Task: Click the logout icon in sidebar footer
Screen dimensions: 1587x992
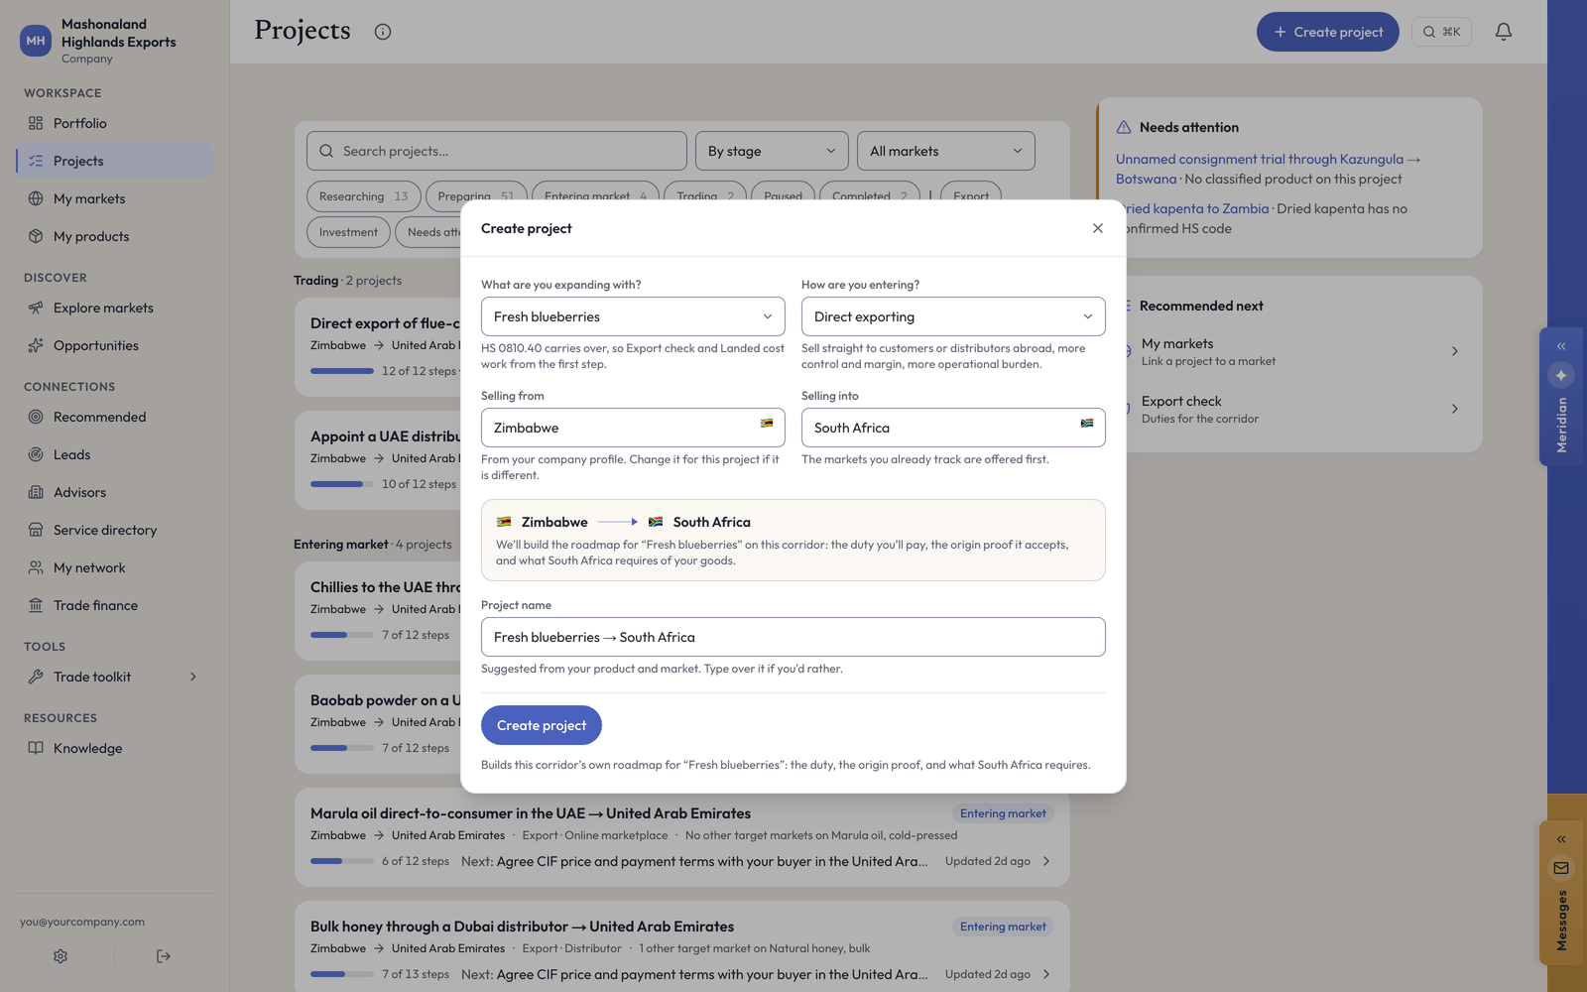Action: tap(164, 956)
